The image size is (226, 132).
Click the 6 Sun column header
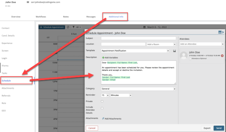(x=74, y=34)
